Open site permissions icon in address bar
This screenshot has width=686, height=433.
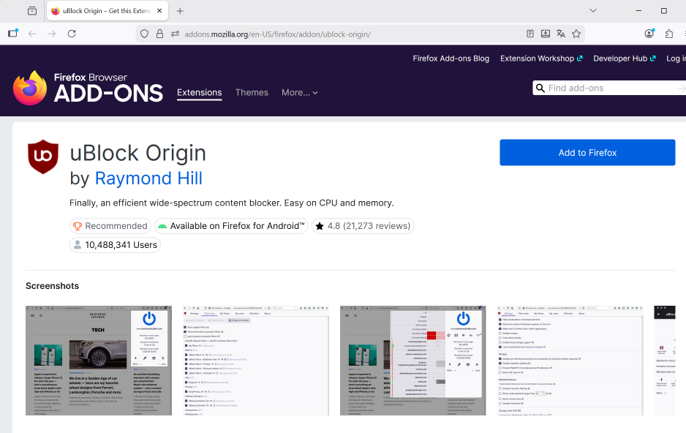175,34
